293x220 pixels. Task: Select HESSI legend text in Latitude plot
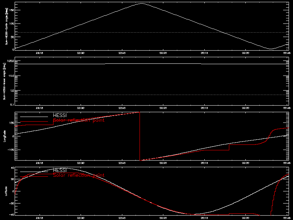coord(60,170)
